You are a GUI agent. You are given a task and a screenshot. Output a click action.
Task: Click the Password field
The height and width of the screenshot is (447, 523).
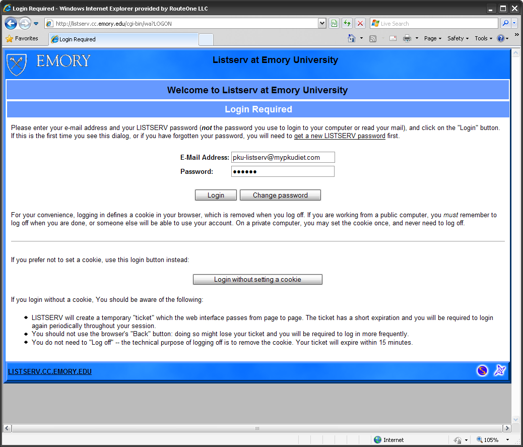click(283, 171)
